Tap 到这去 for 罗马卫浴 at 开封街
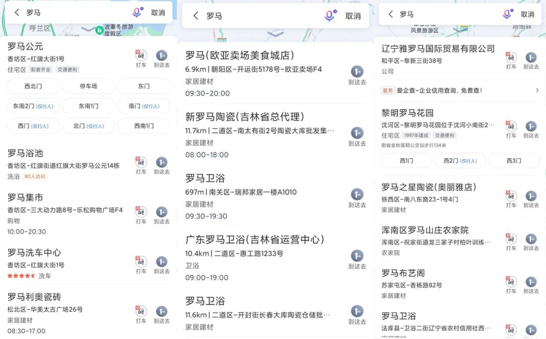 [x=357, y=315]
